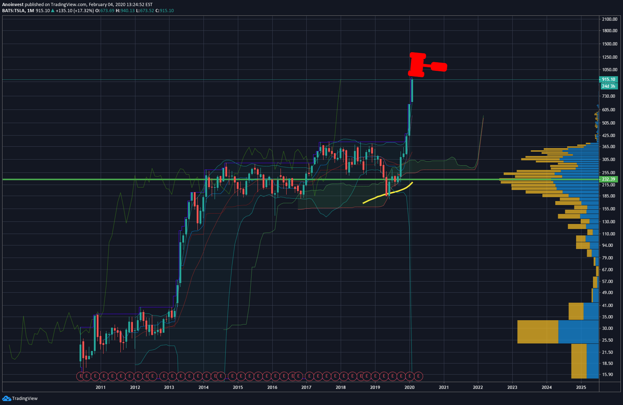Click the 79.00 price axis label
The image size is (623, 405).
click(x=607, y=258)
